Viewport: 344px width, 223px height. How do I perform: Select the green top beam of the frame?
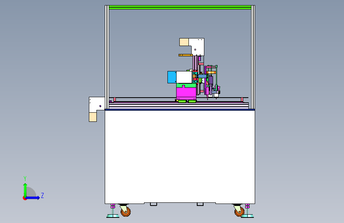click(x=180, y=8)
